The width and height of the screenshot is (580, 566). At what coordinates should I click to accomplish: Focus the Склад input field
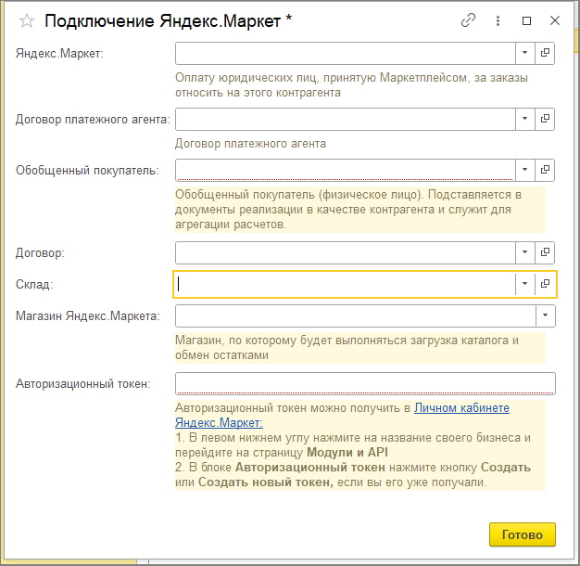click(x=345, y=284)
